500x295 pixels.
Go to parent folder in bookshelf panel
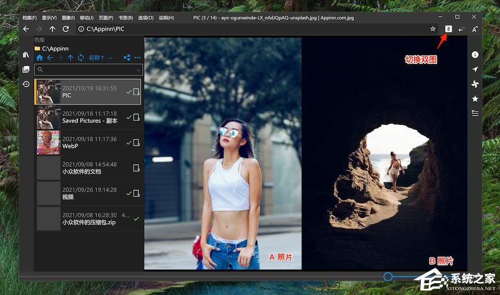click(70, 58)
